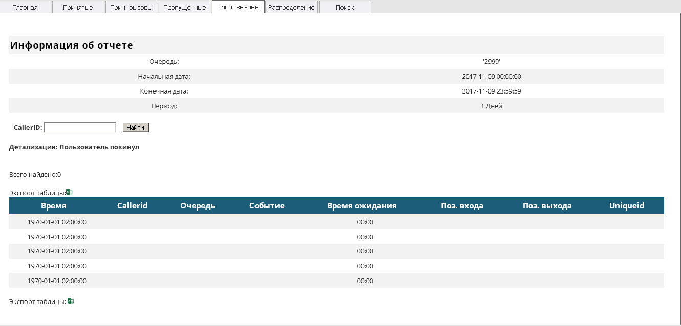Open the Главная tab
This screenshot has width=681, height=326.
25,7
